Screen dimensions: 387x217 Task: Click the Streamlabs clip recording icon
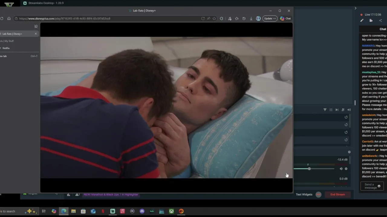(371, 20)
